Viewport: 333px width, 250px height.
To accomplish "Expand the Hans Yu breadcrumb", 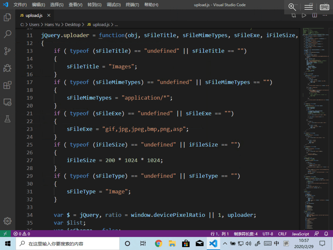I will click(x=52, y=24).
